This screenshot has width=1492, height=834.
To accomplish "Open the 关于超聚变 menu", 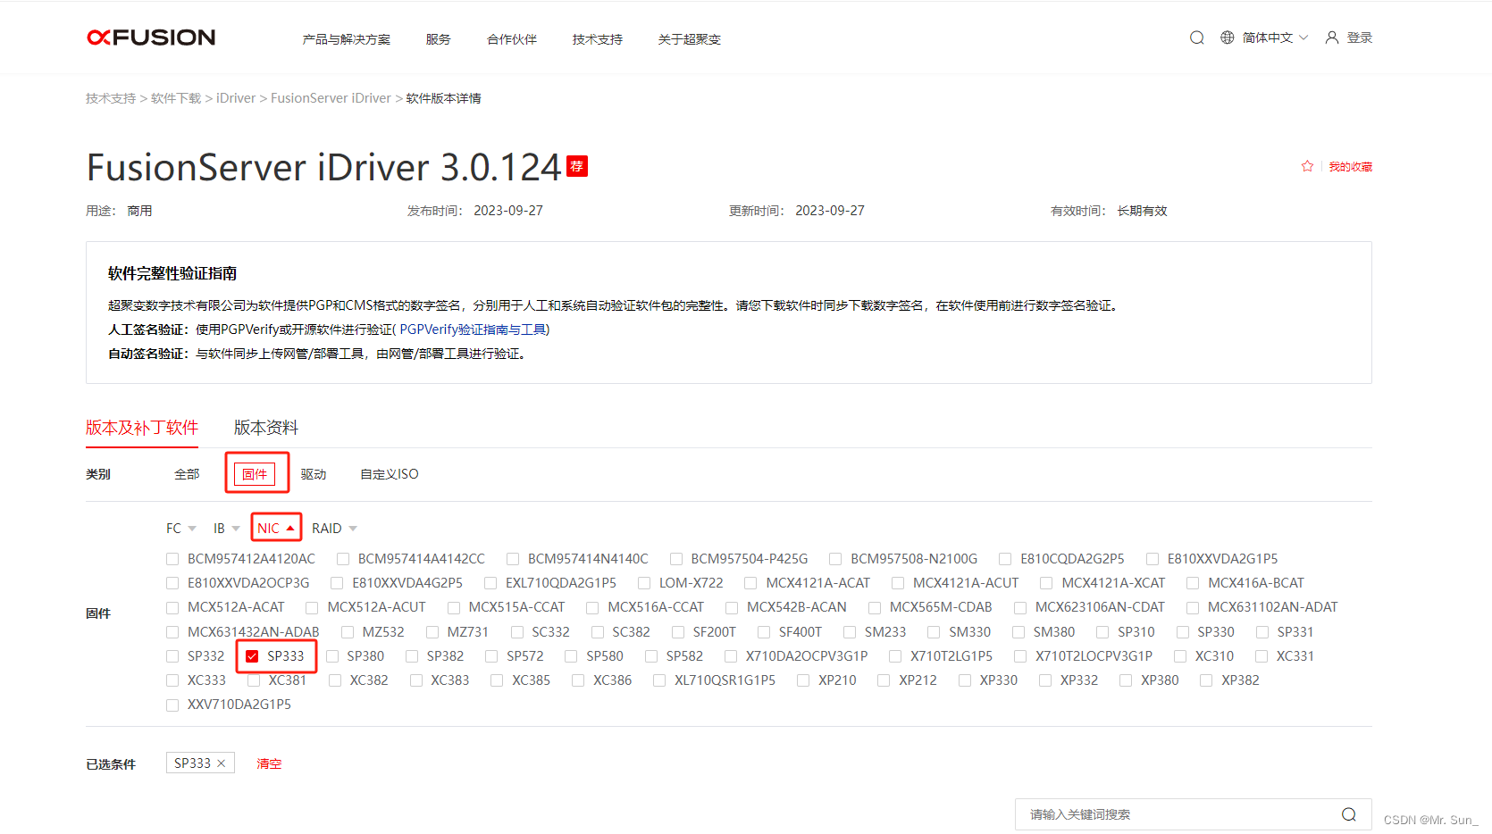I will click(690, 39).
